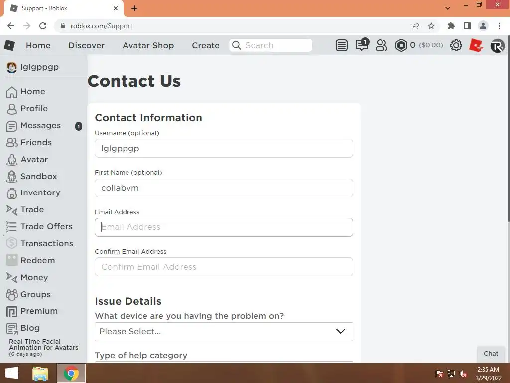Click the Friends icon in sidebar

point(12,142)
